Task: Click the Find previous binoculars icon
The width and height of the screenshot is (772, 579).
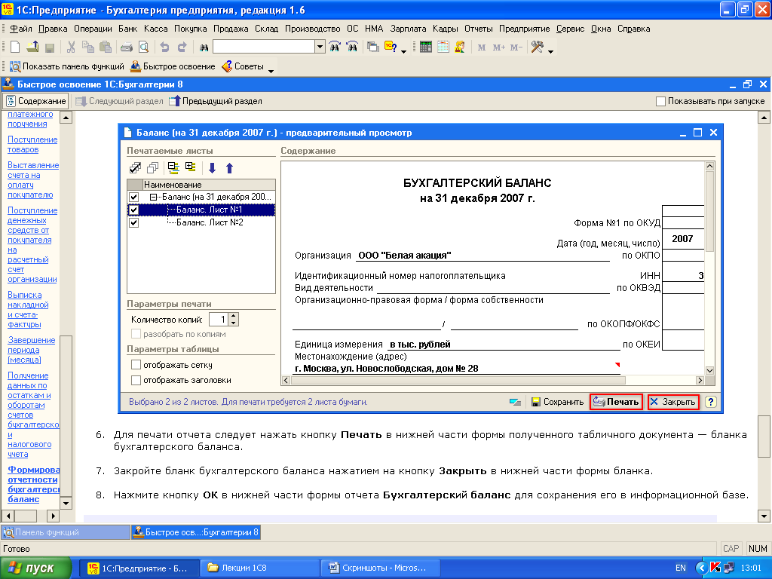Action: (352, 47)
